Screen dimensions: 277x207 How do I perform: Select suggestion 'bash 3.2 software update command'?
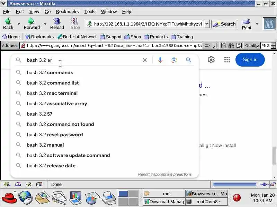pyautogui.click(x=105, y=156)
